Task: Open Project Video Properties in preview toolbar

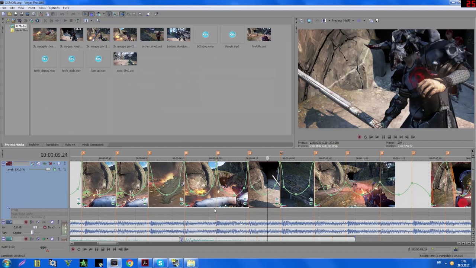Action: tap(301, 20)
